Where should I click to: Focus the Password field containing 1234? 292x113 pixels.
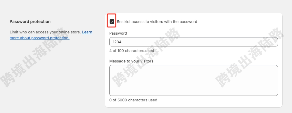[193, 42]
